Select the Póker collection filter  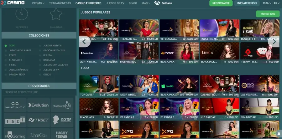[x=13, y=55]
